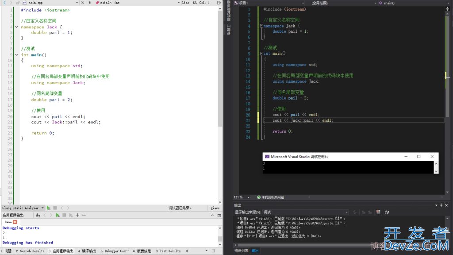Image resolution: width=453 pixels, height=255 pixels.
Task: Stop the Clang Static Analyzer
Action: click(55, 208)
